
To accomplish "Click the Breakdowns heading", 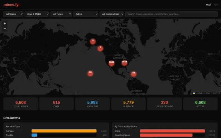I will (11, 118).
